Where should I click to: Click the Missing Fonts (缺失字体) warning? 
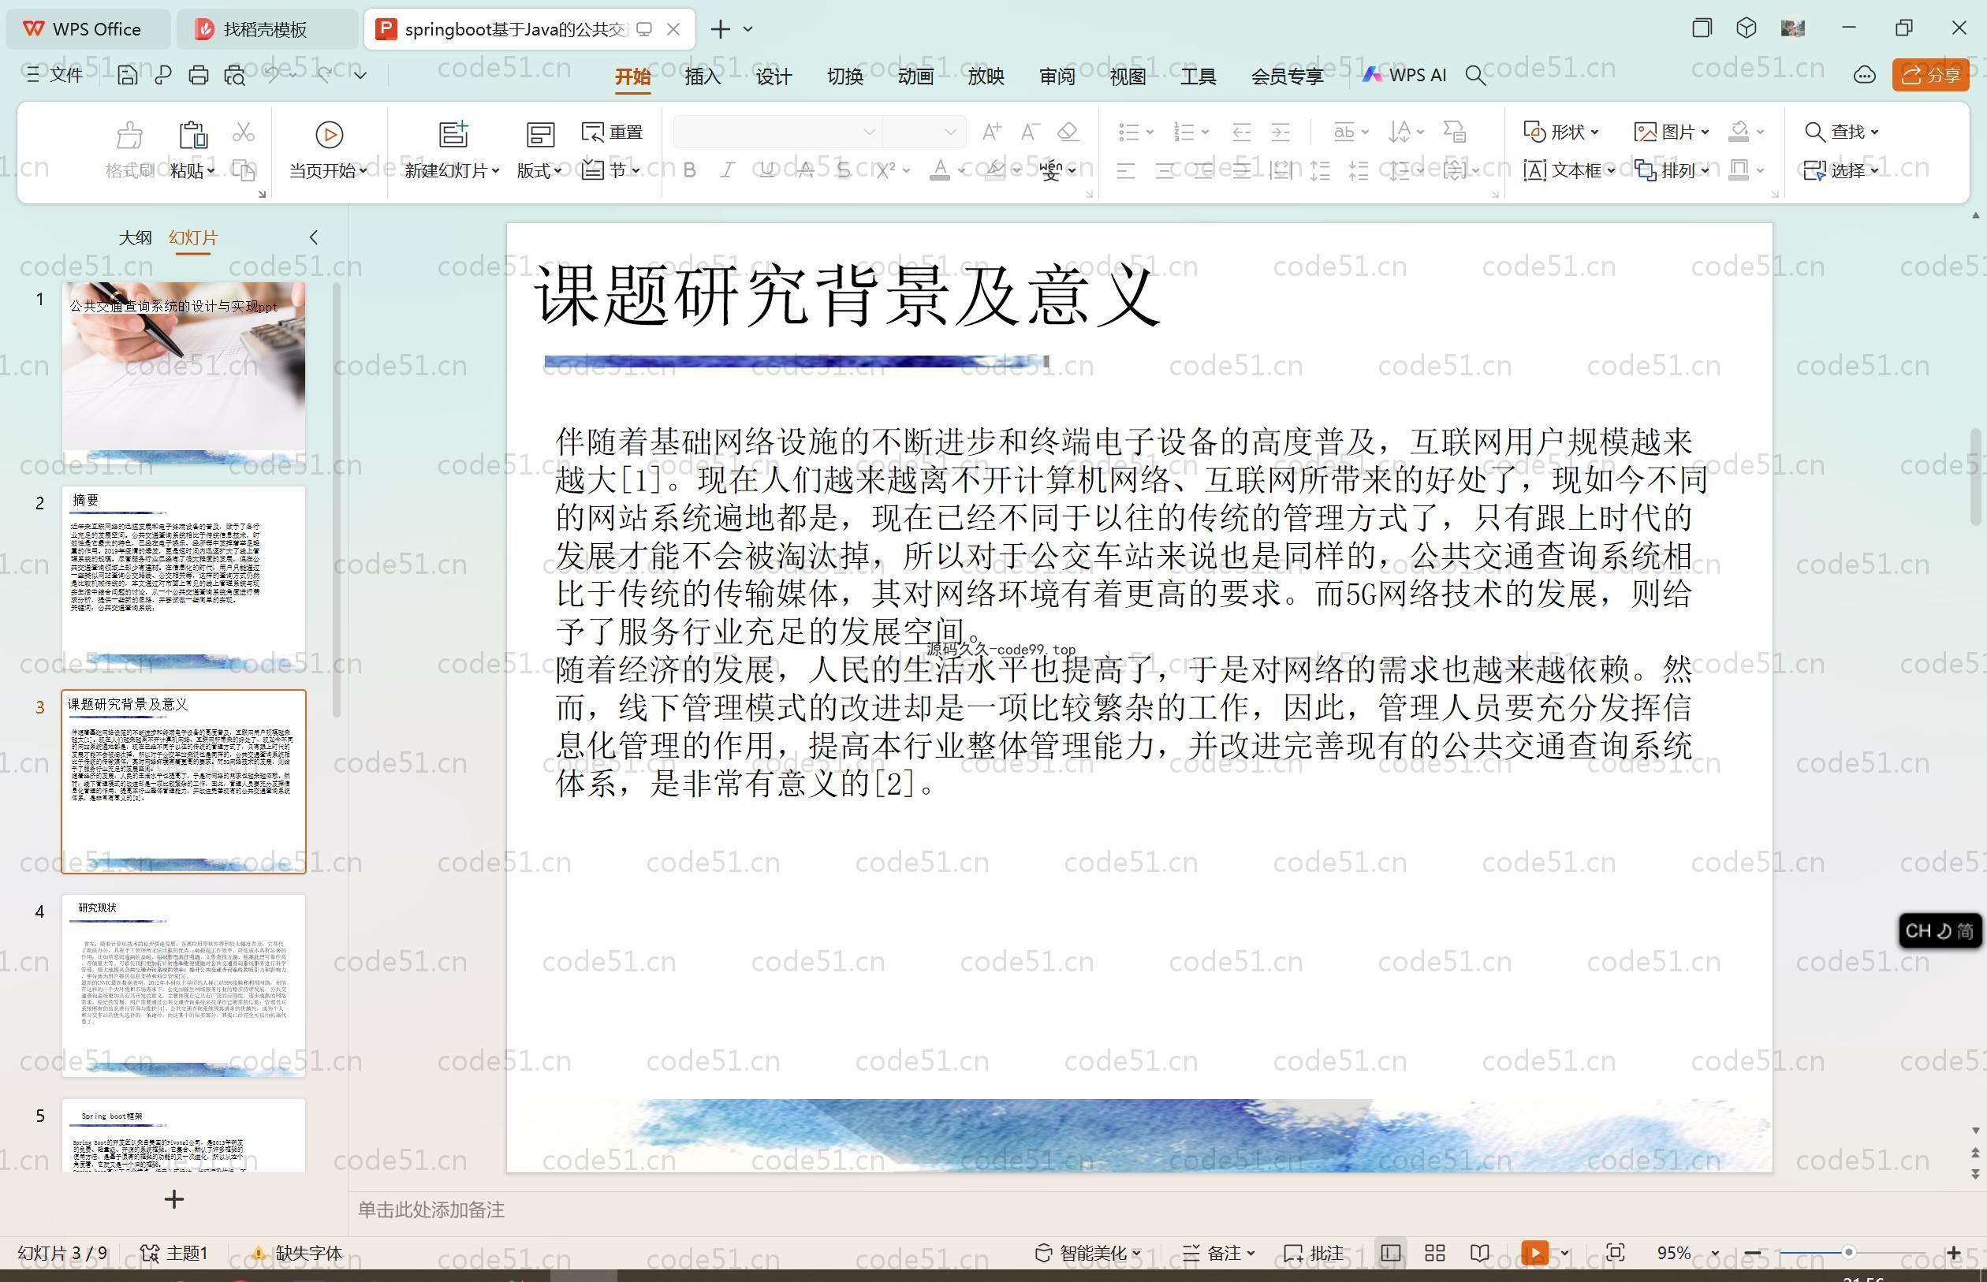click(x=296, y=1253)
